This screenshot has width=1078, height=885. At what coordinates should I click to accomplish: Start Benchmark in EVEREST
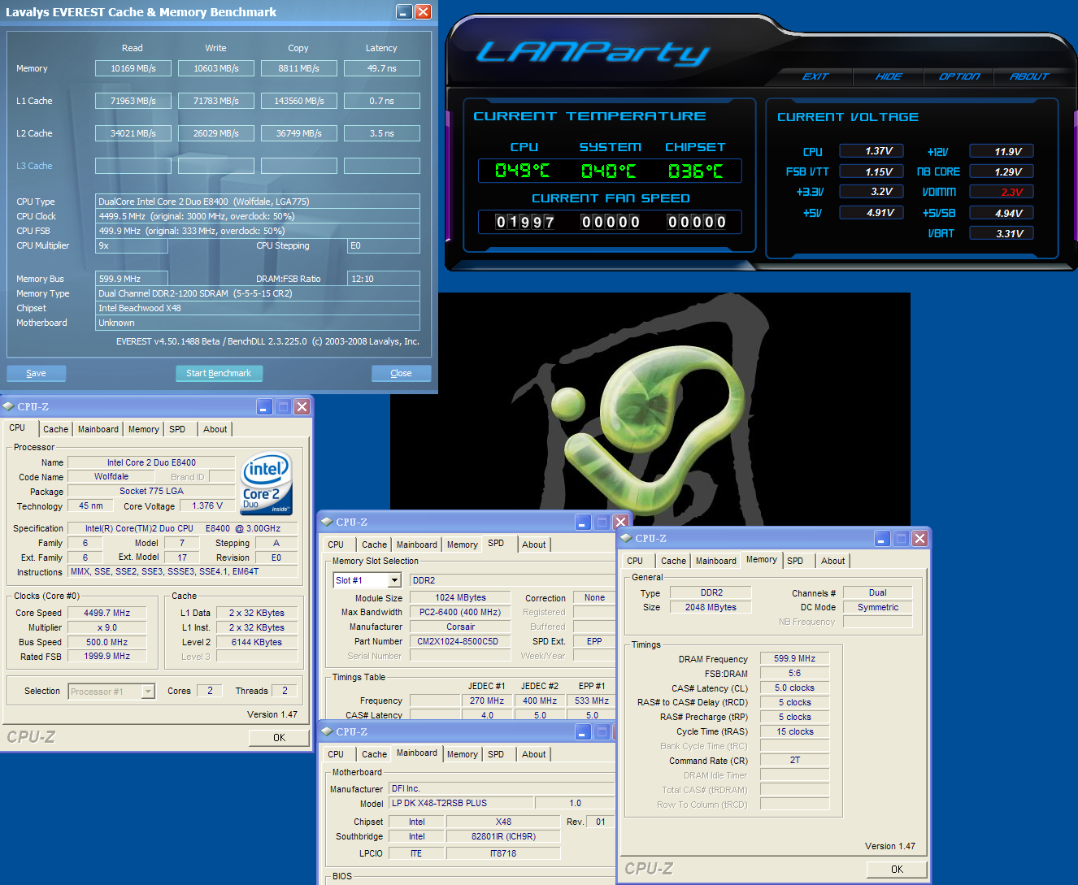tap(219, 373)
